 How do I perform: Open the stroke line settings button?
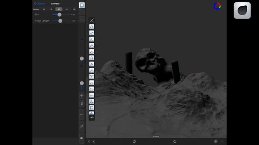(x=82, y=114)
